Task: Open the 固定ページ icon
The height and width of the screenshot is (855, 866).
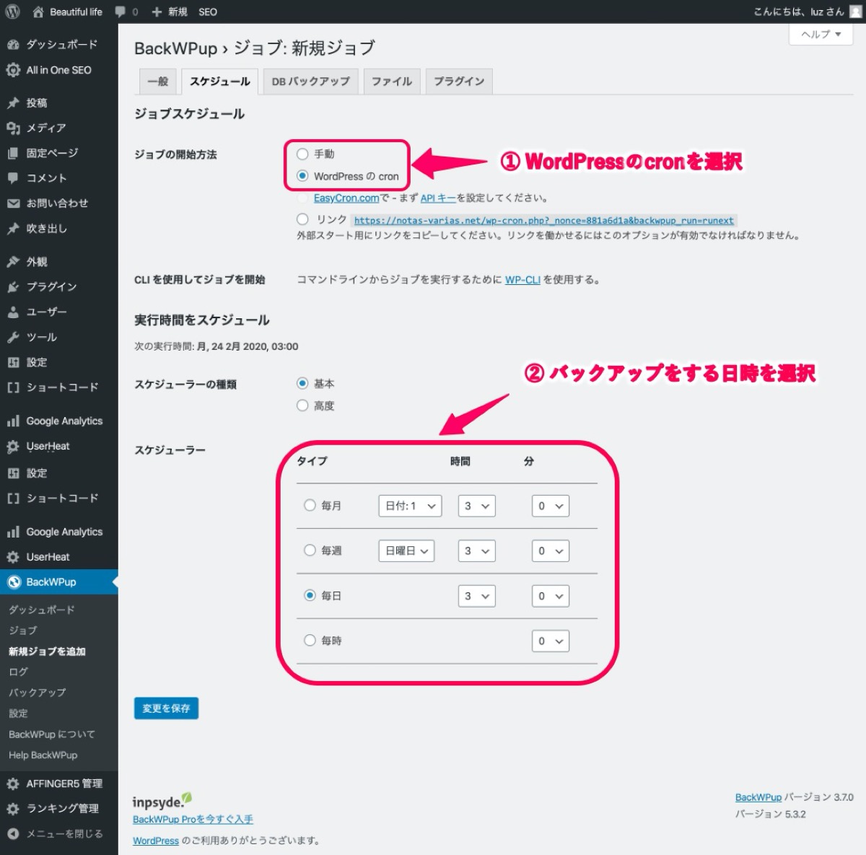Action: 13,153
